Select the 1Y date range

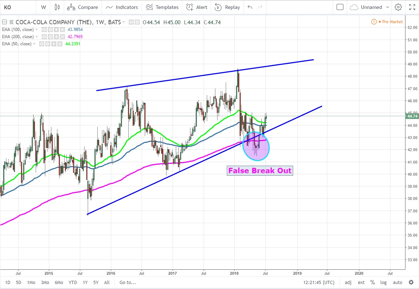click(85, 282)
